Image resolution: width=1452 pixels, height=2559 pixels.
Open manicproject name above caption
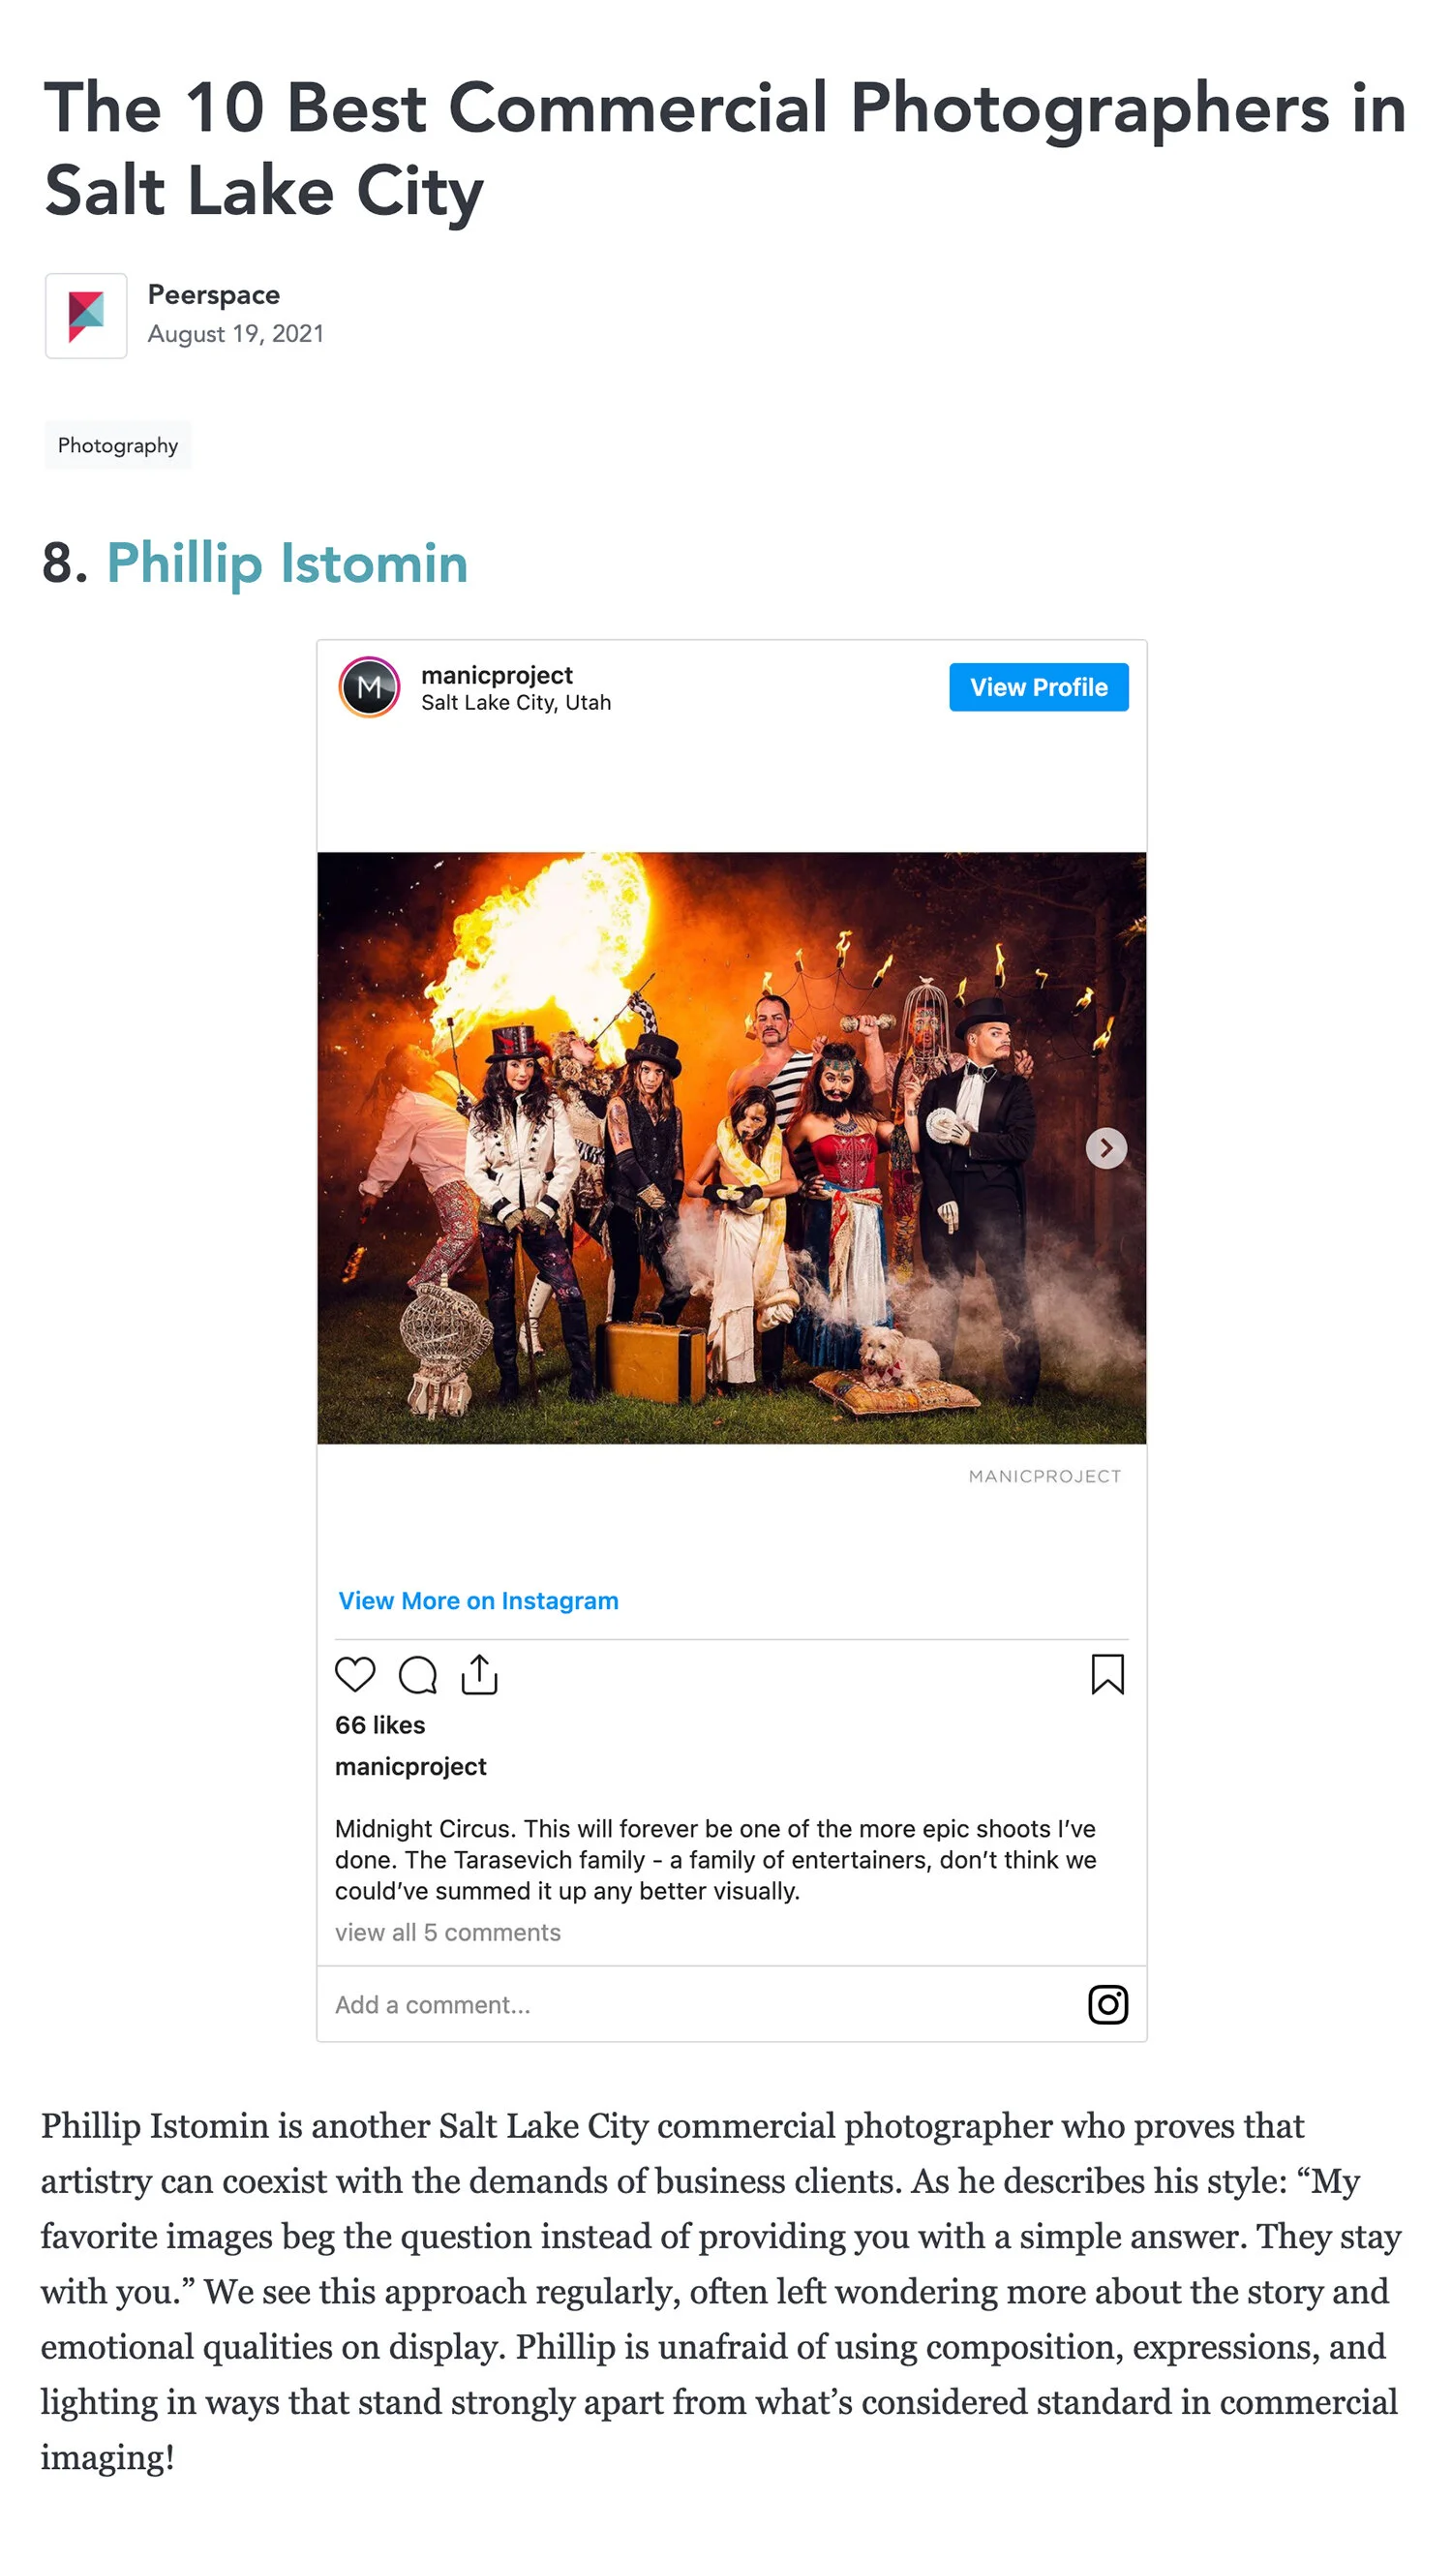coord(410,1767)
